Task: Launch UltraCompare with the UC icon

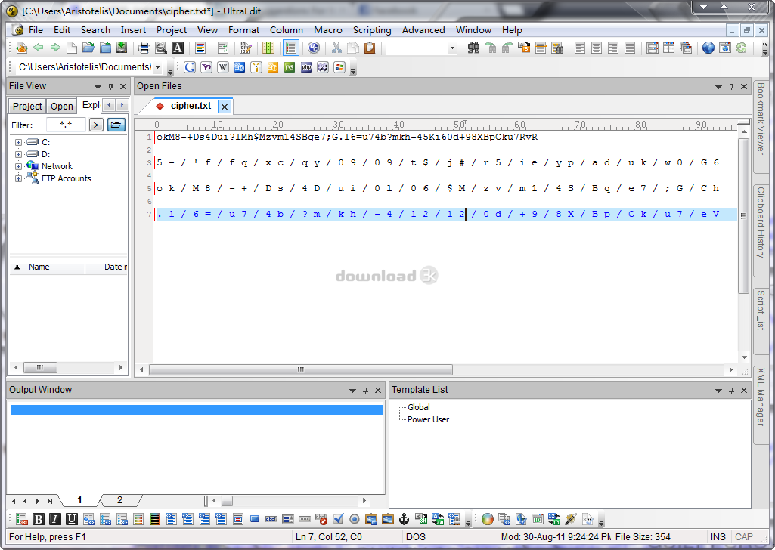Action: (x=313, y=48)
